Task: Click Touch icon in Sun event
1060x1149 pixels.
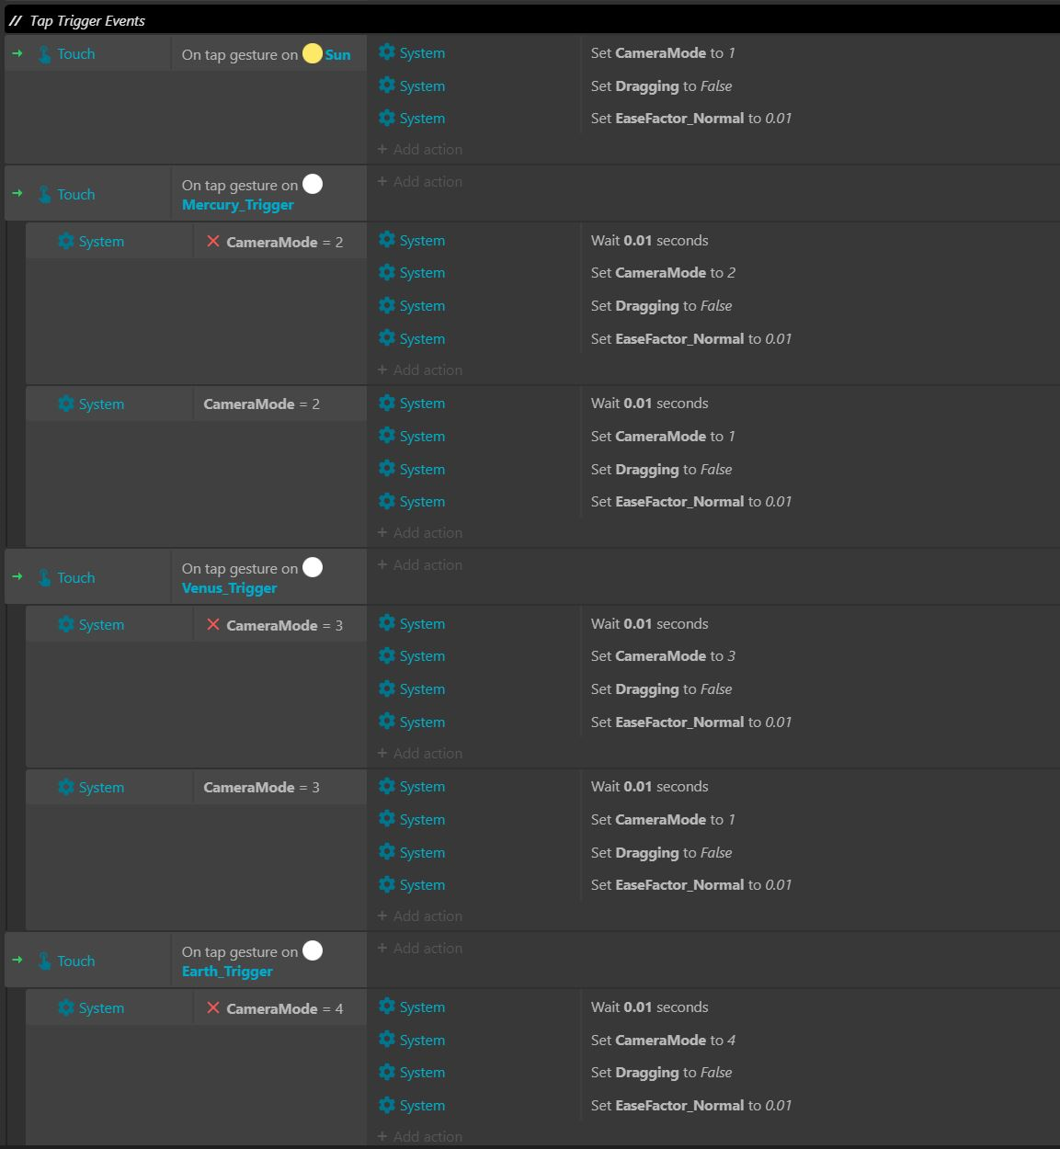Action: (45, 54)
